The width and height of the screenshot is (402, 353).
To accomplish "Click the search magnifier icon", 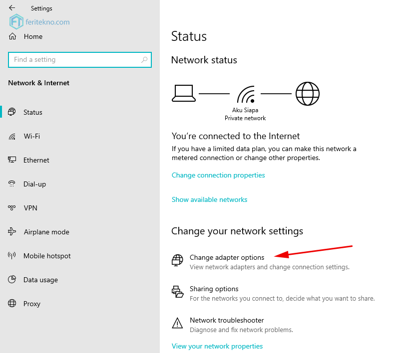I will point(144,60).
